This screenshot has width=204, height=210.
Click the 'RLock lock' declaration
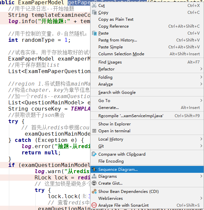click(51, 178)
